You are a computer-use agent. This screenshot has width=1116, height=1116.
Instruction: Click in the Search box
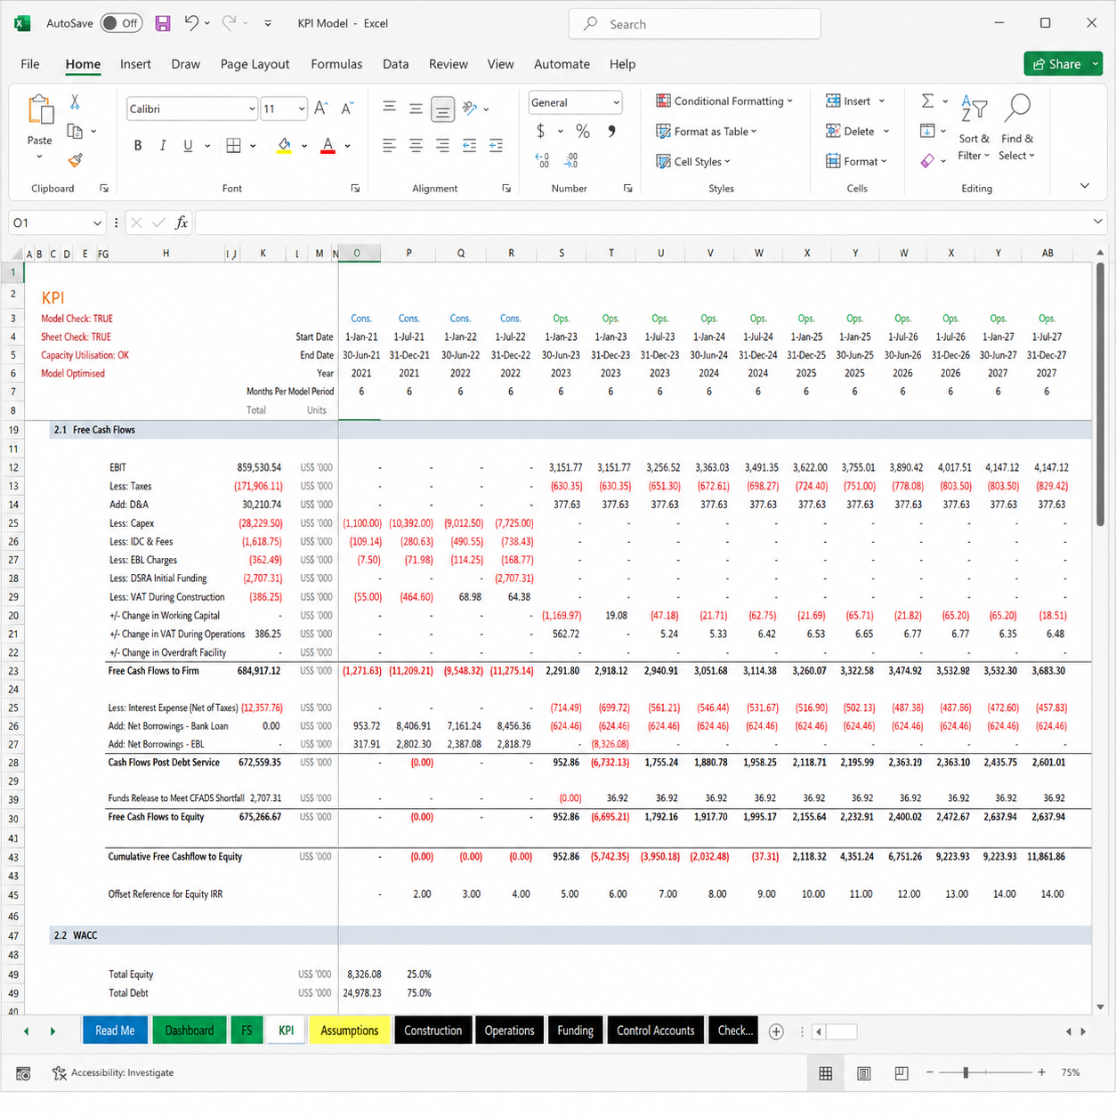pyautogui.click(x=694, y=24)
